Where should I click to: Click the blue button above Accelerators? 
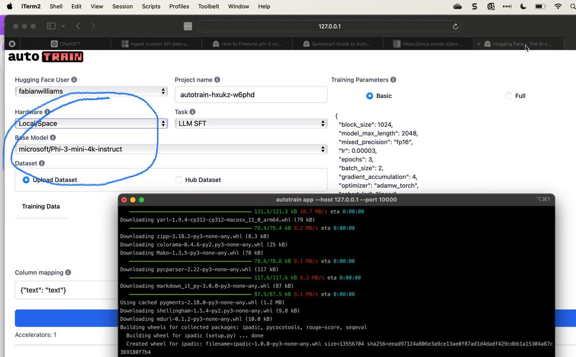click(x=66, y=318)
